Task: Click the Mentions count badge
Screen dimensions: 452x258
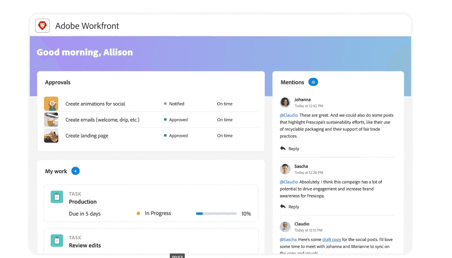Action: pyautogui.click(x=313, y=82)
